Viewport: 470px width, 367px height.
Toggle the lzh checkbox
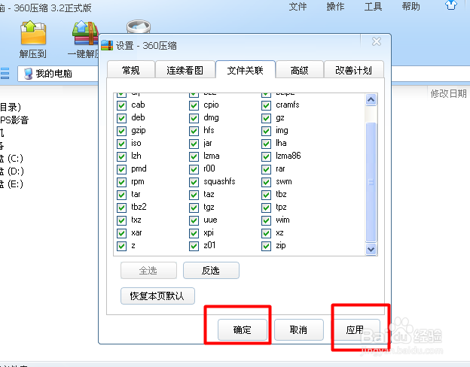(x=121, y=156)
